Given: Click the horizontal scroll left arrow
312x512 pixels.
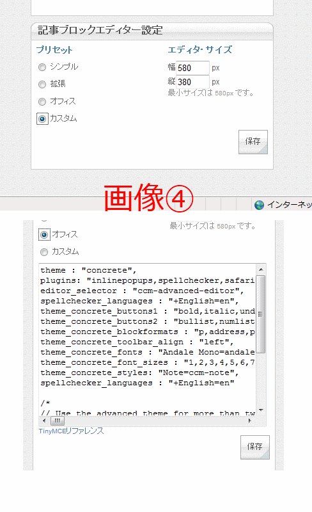Looking at the screenshot, I should (44, 420).
